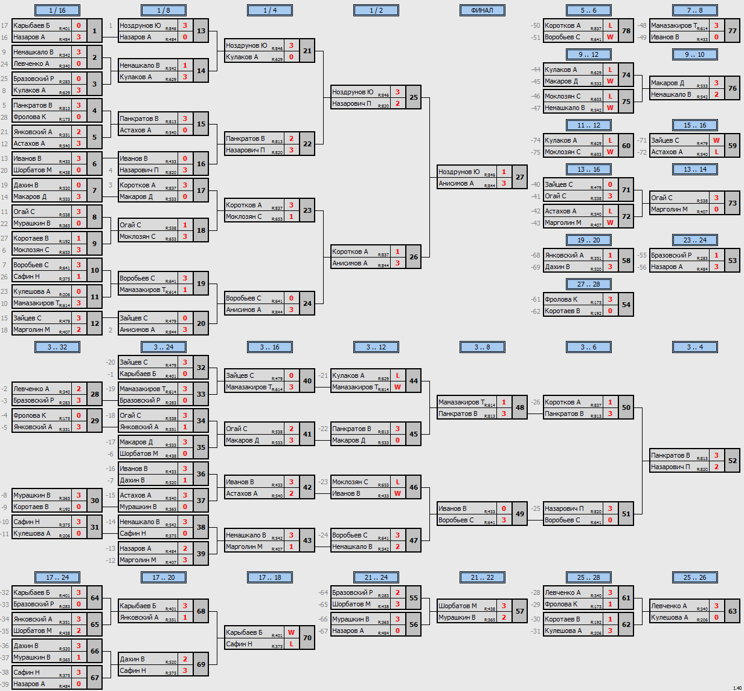Viewport: 744px width, 691px height.
Task: Click the match 63 number box
Action: [x=733, y=611]
